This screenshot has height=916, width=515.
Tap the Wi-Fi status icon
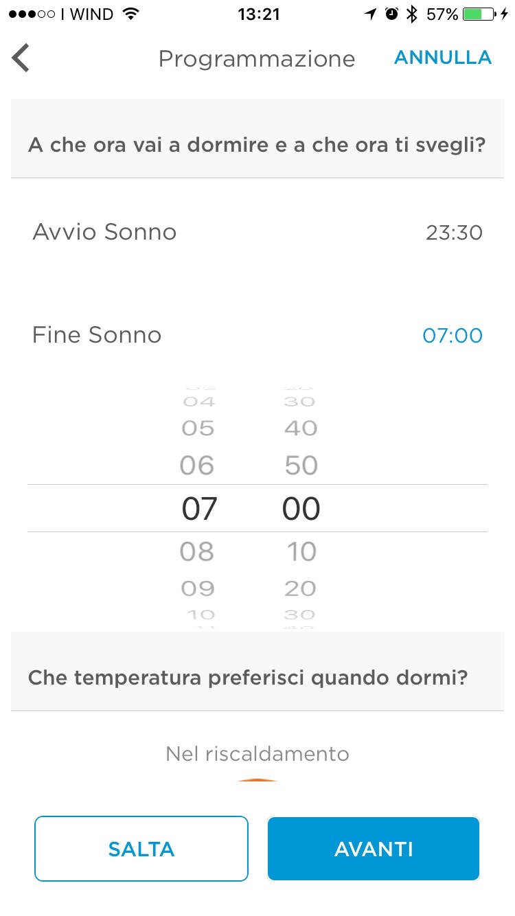(x=129, y=14)
